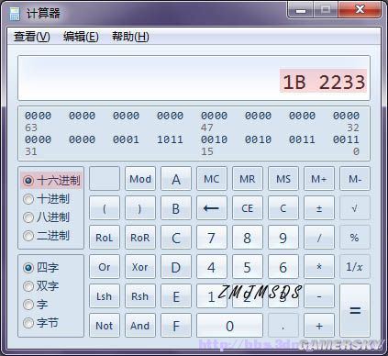Select Word size (字)

click(35, 305)
